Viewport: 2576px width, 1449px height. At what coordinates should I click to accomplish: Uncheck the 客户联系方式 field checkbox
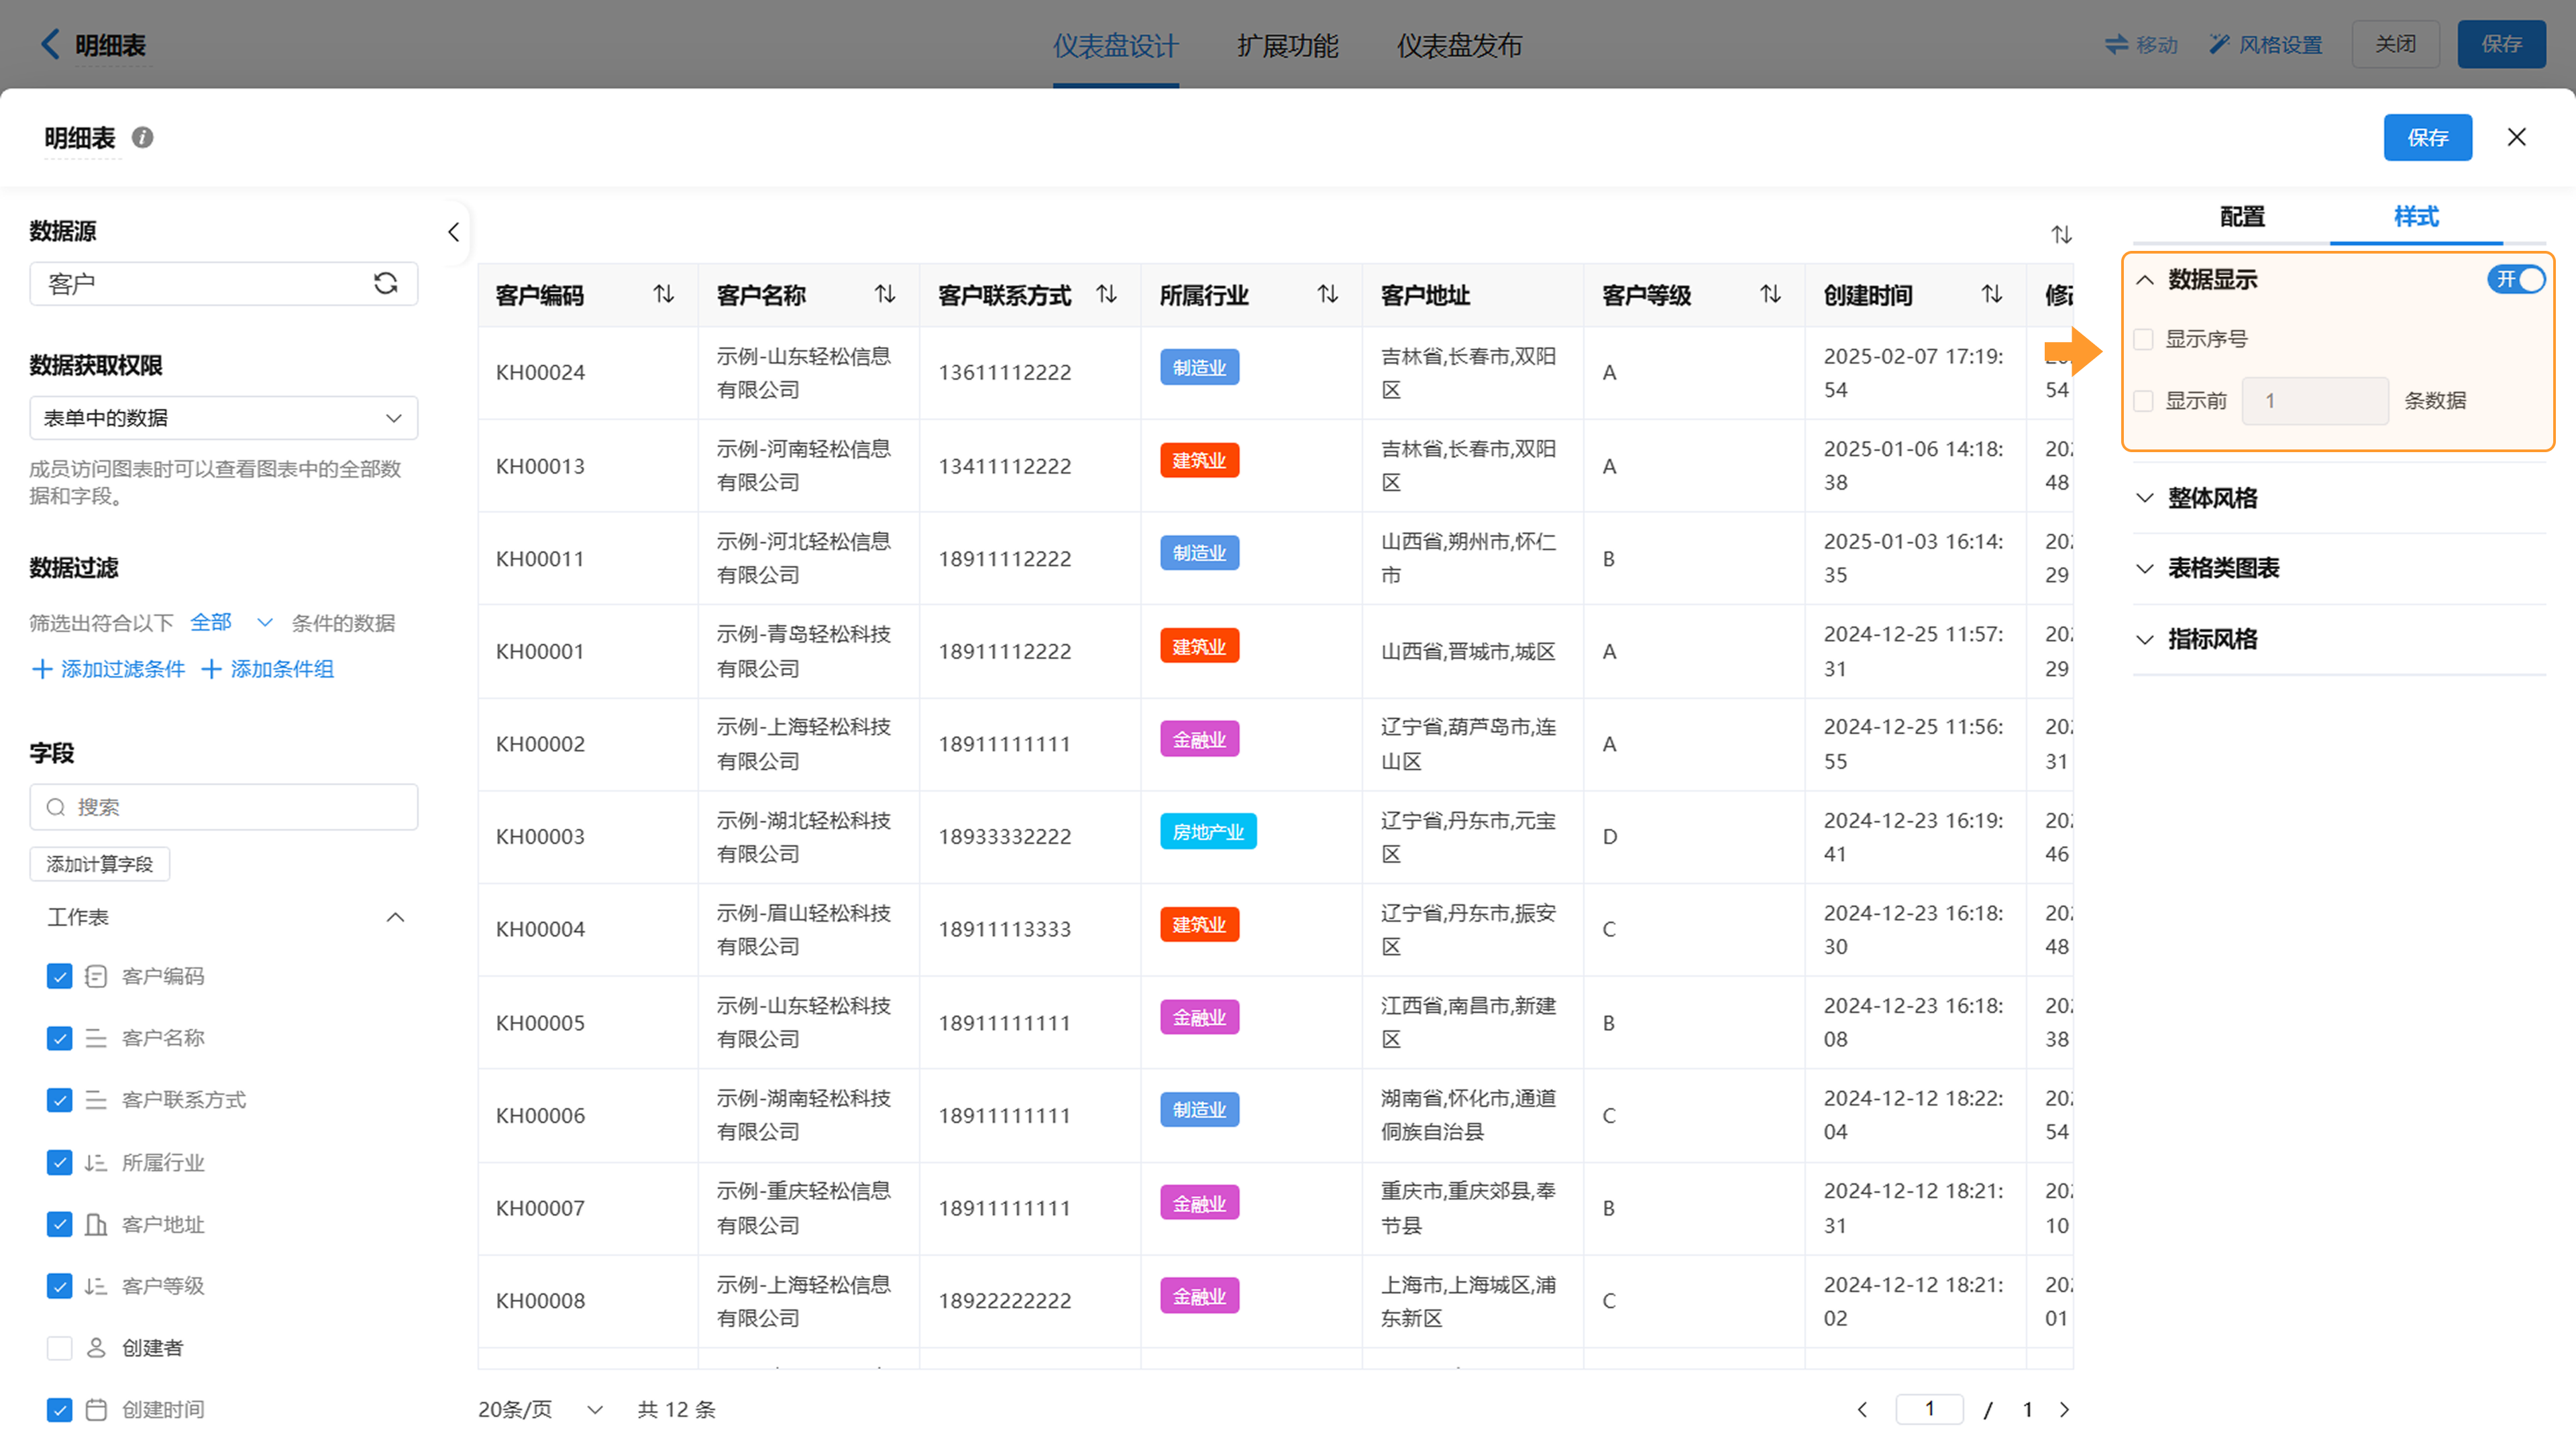[59, 1100]
